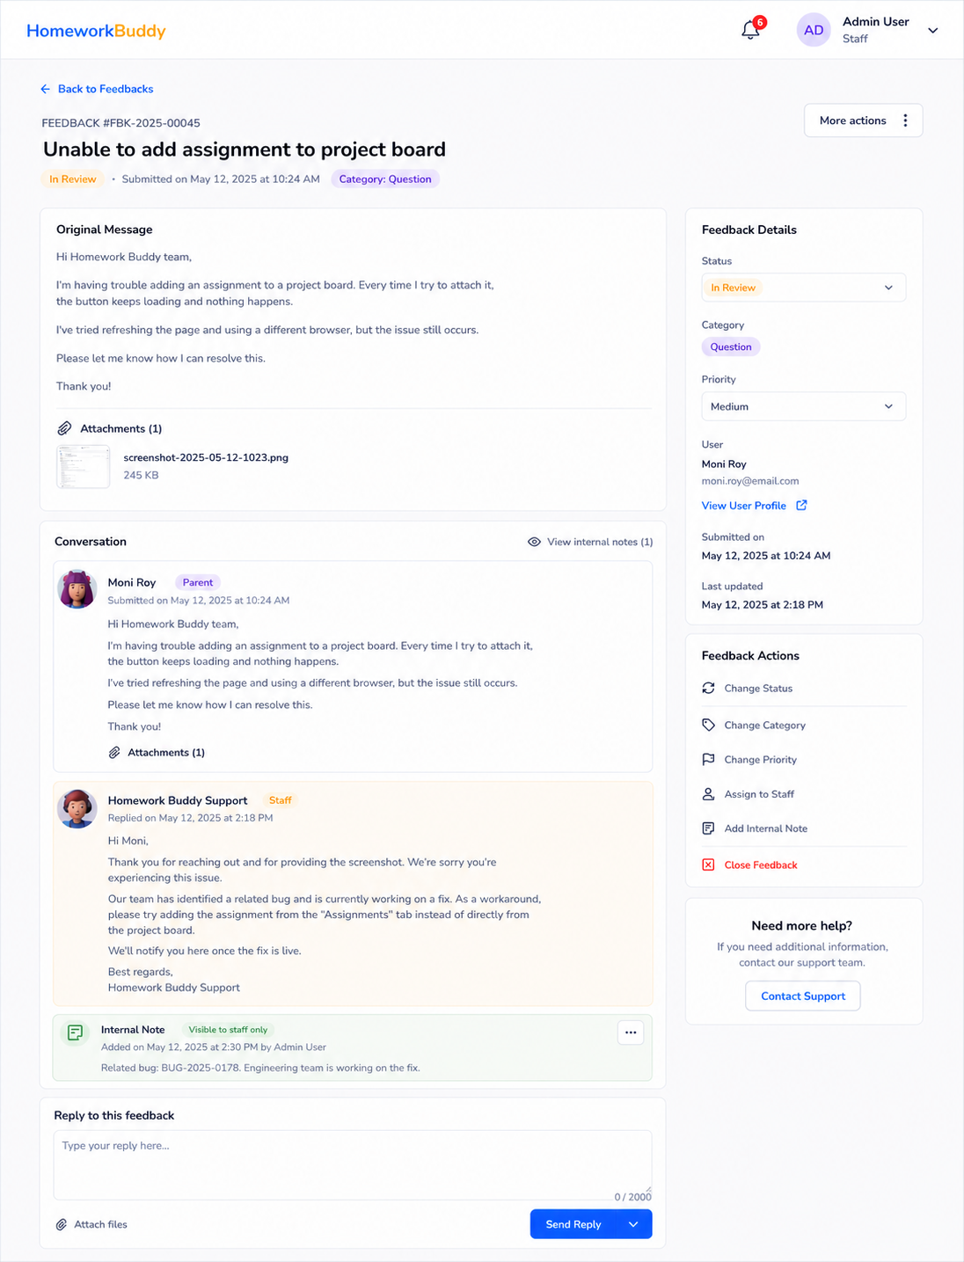Image resolution: width=964 pixels, height=1262 pixels.
Task: Click the reply text area
Action: (x=353, y=1165)
